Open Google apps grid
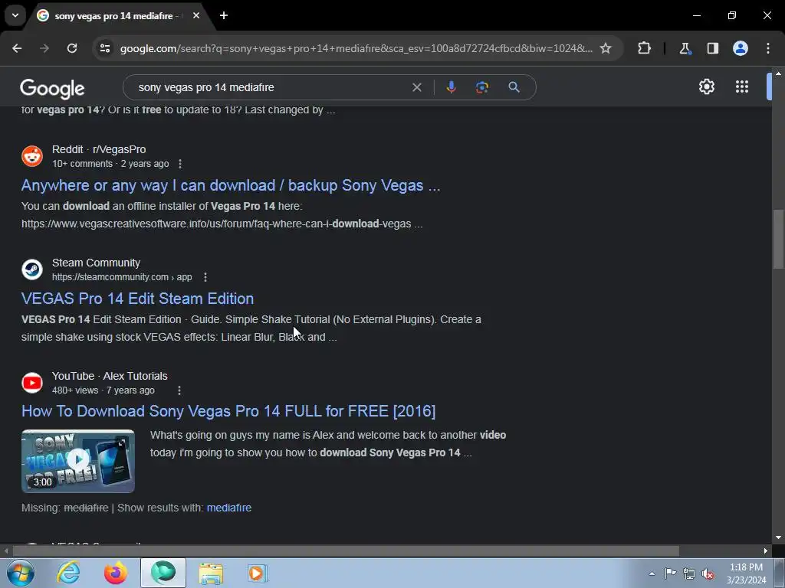 click(x=742, y=87)
